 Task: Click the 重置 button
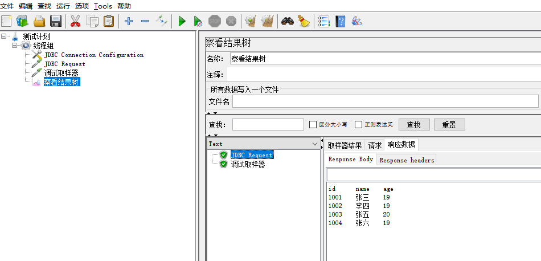[x=449, y=125]
